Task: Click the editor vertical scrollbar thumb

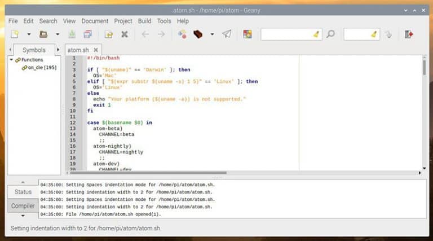Action: (x=424, y=67)
